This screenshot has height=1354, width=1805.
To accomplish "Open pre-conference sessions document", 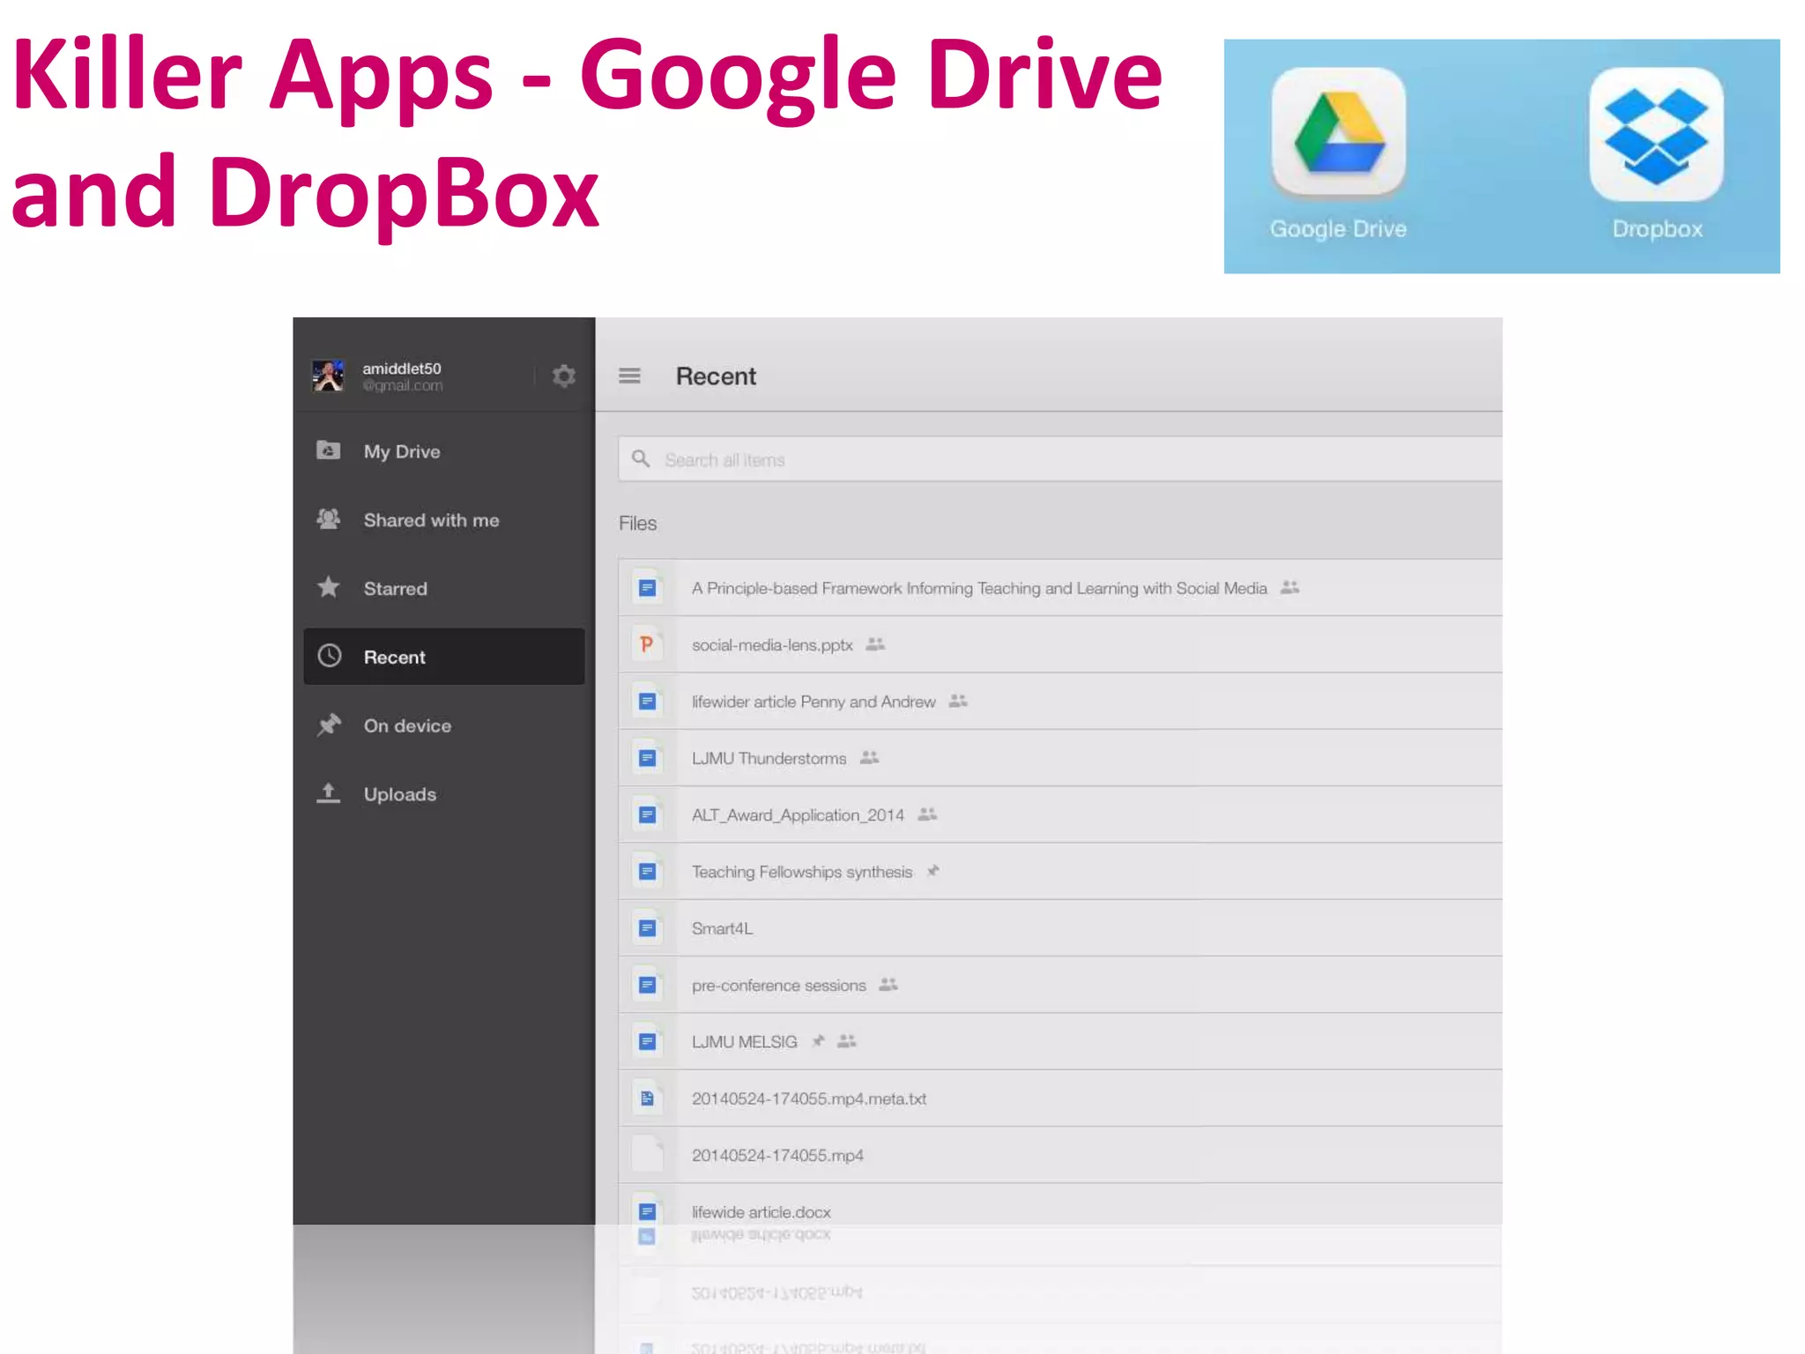I will (x=1060, y=986).
